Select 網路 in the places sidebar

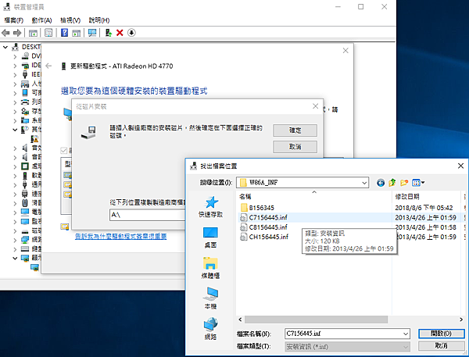coord(211,329)
